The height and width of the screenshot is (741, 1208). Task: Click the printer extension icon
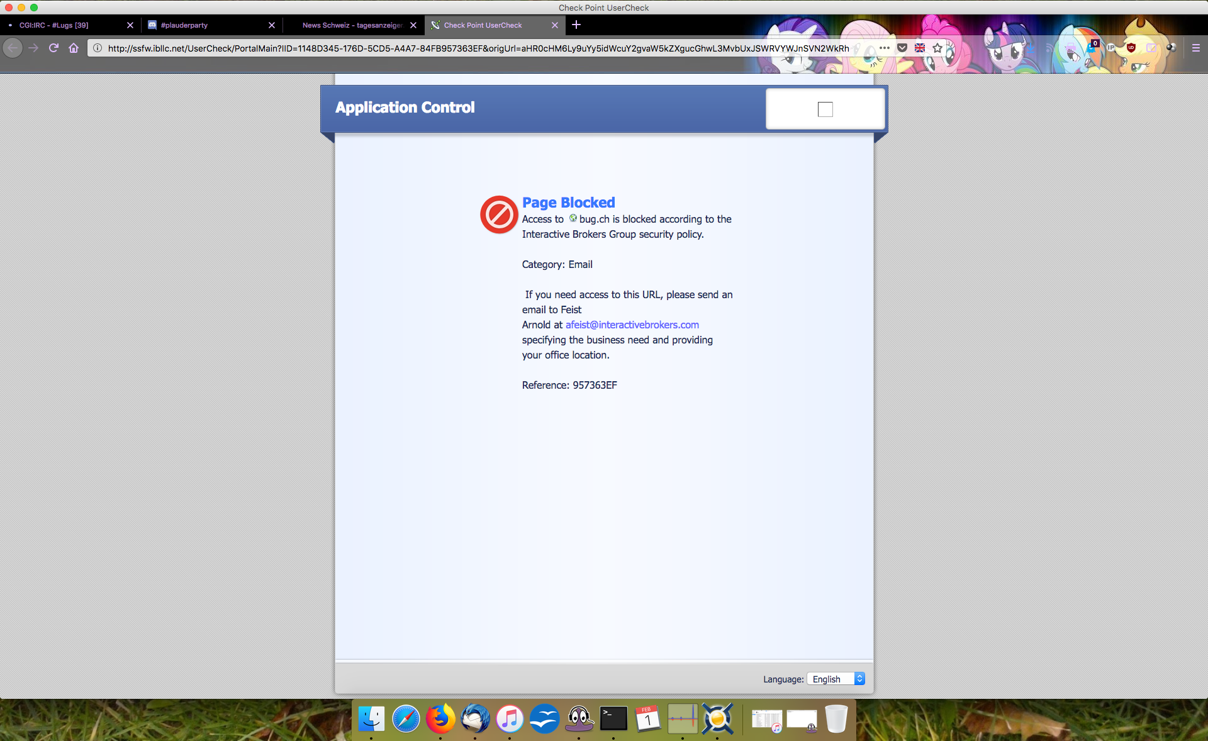(x=1071, y=48)
